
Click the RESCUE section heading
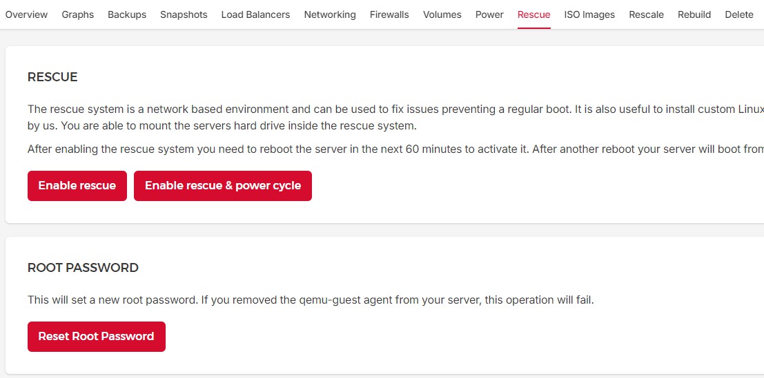(x=52, y=77)
